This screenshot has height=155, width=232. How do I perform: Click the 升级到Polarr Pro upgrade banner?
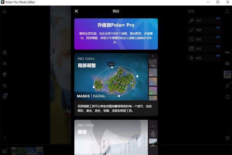(x=116, y=34)
